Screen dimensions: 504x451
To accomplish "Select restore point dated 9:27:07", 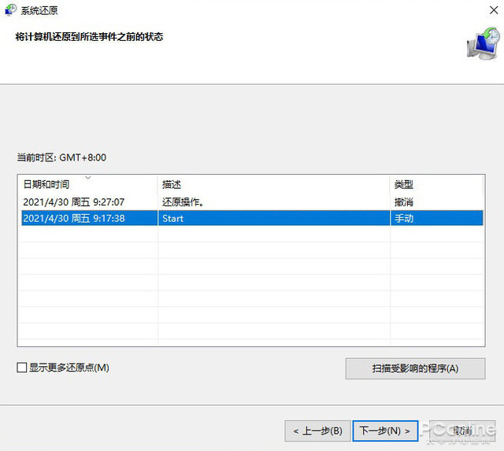I will (252, 202).
